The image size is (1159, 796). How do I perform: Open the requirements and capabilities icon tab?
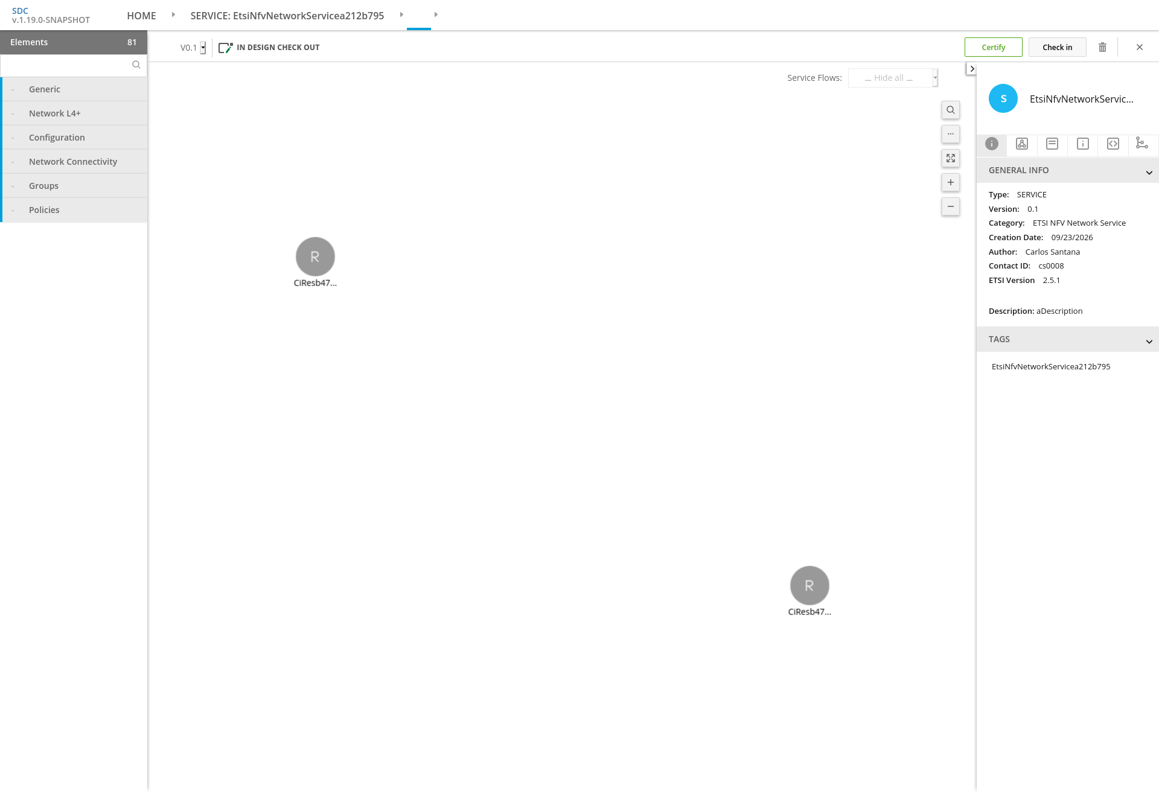coord(1142,144)
